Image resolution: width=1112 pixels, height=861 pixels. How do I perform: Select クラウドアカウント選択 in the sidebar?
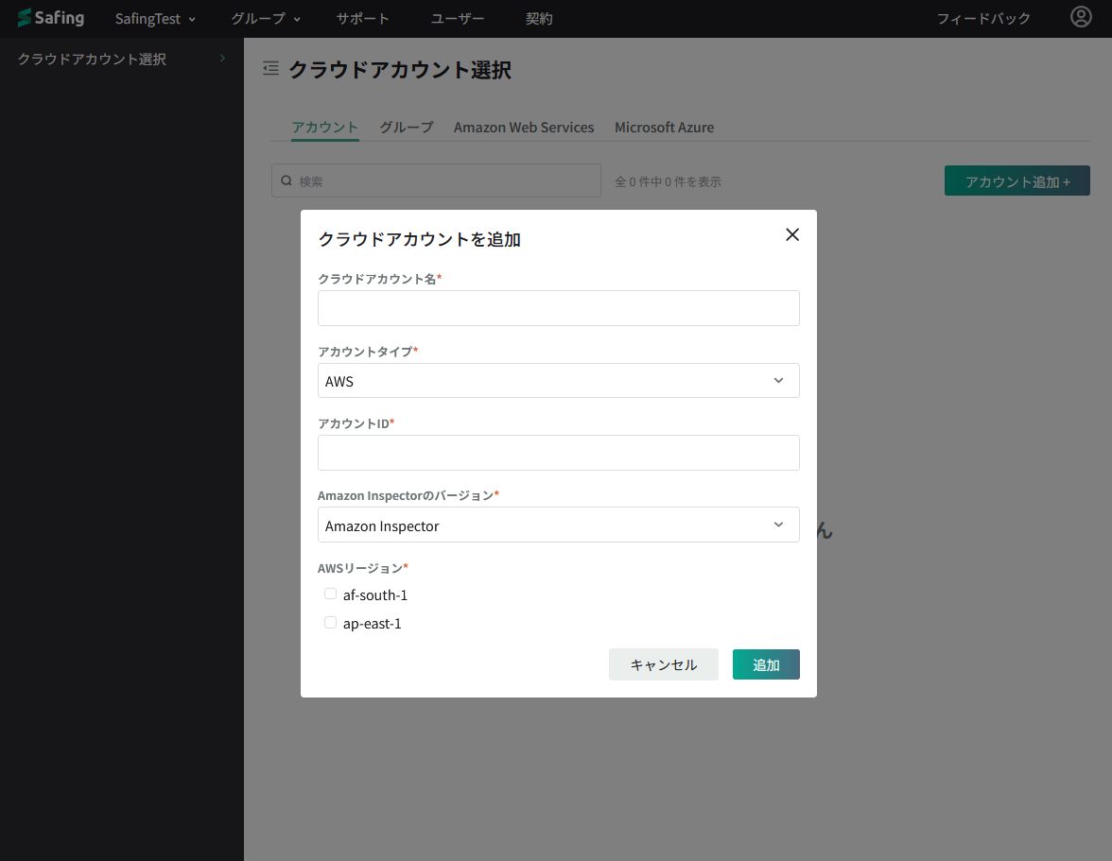click(x=93, y=59)
